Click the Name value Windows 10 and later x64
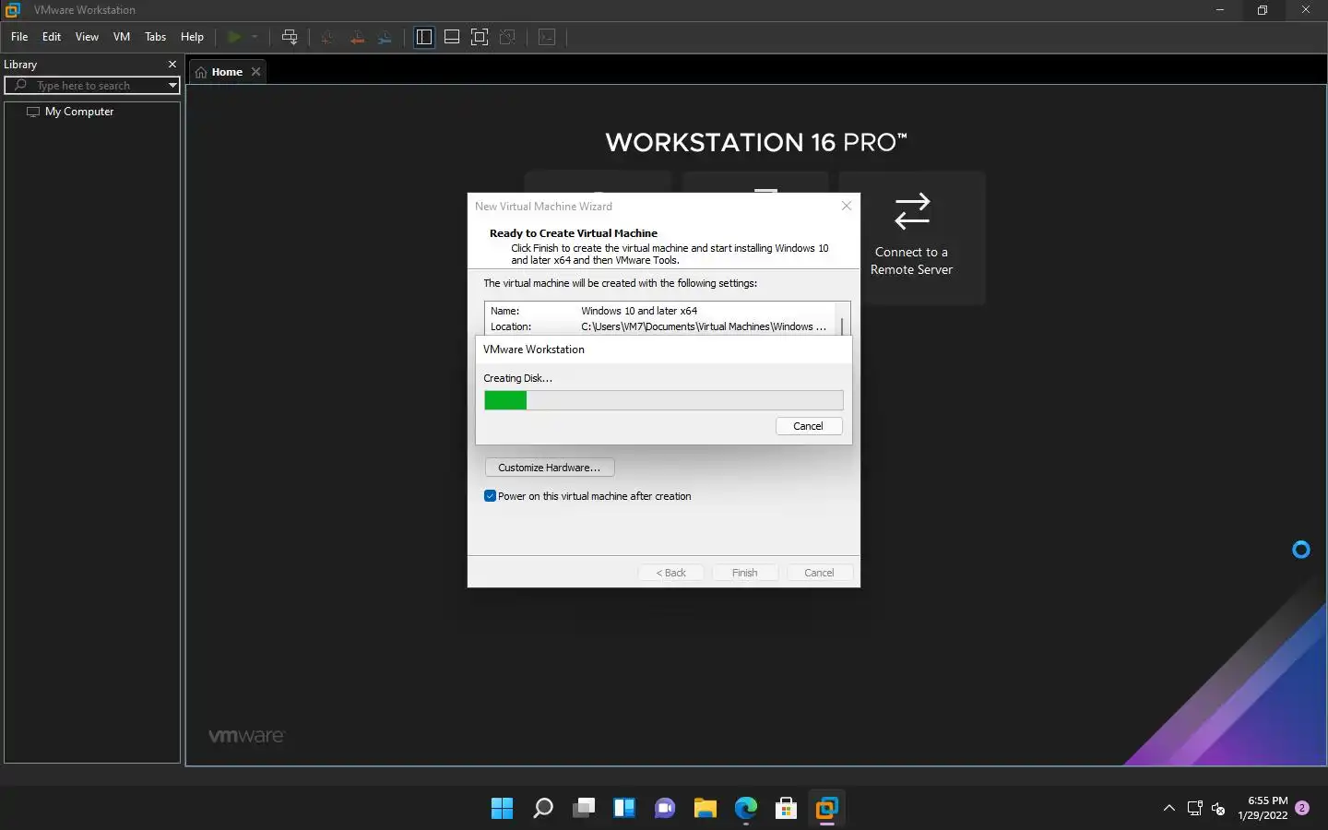The image size is (1328, 830). [x=639, y=311]
